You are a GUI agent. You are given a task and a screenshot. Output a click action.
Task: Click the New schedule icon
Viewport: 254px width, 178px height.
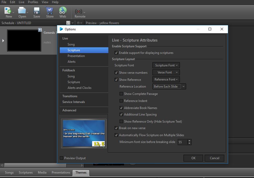click(x=8, y=11)
